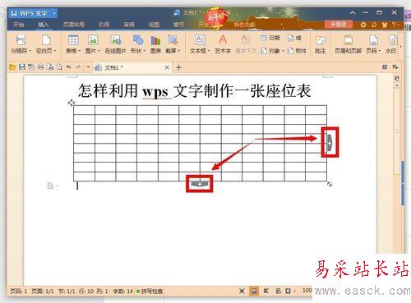Click the vertical scrollbar thumb
The height and width of the screenshot is (303, 411).
(x=397, y=131)
